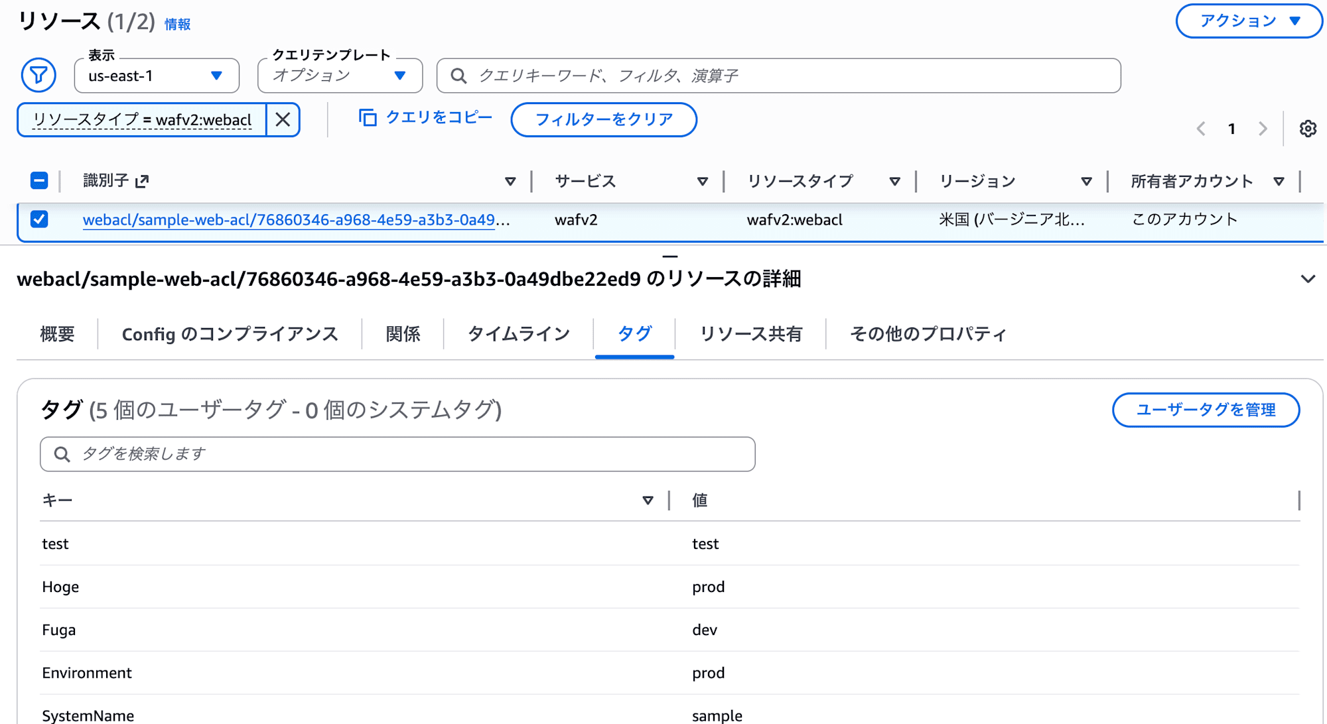Collapse the リソースの詳細 section chevron

(x=1307, y=278)
